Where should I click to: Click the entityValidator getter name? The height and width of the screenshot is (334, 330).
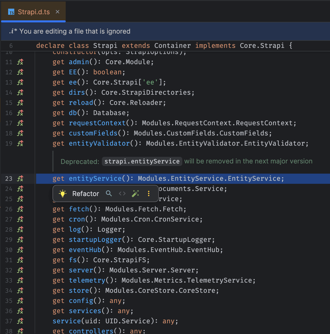coord(99,143)
